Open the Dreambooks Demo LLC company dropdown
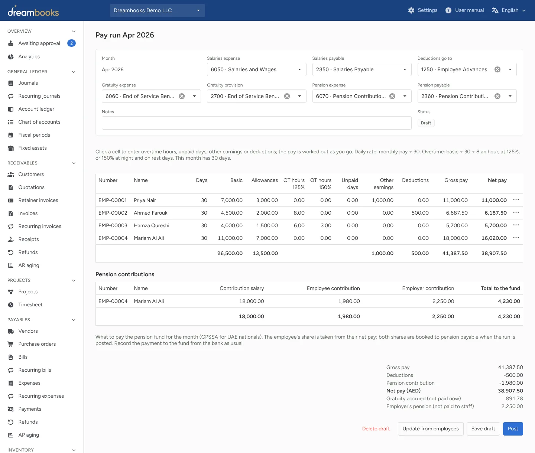The height and width of the screenshot is (453, 535). coord(157,10)
